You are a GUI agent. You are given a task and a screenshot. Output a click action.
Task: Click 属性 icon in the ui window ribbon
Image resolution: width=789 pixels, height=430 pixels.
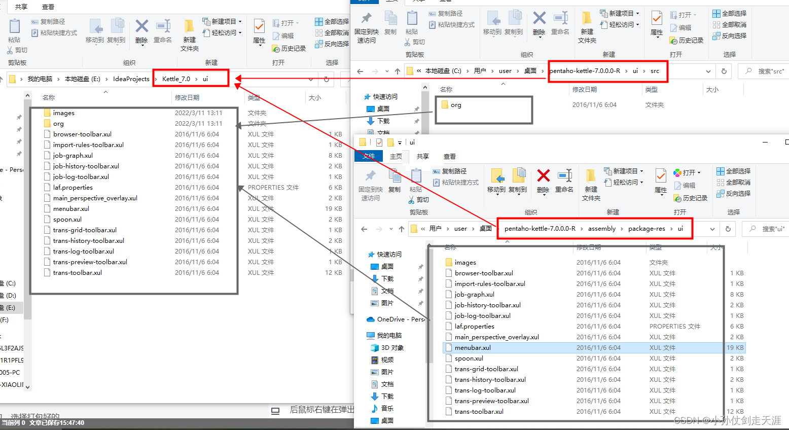[x=661, y=176]
